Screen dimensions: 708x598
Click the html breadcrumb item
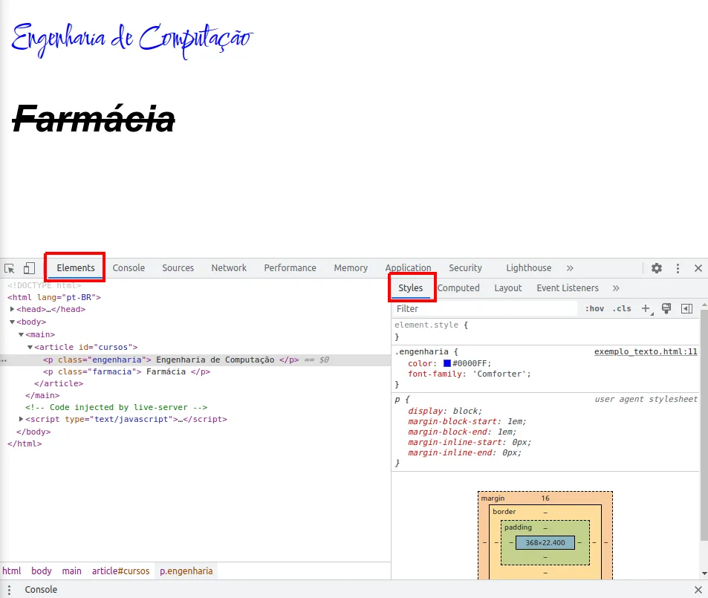[12, 571]
